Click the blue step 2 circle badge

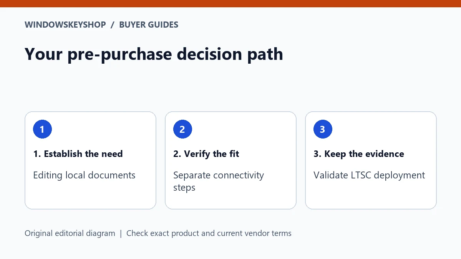tap(182, 129)
